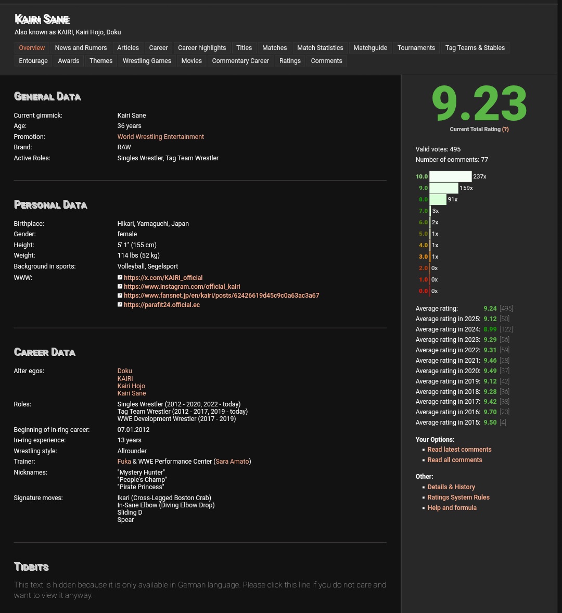Viewport: 562px width, 613px height.
Task: Click the external link icon beside x.com URL
Action: [120, 278]
